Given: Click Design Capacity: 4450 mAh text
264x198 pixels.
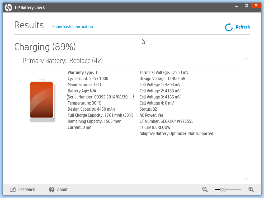Looking at the screenshot, I should 91,109.
